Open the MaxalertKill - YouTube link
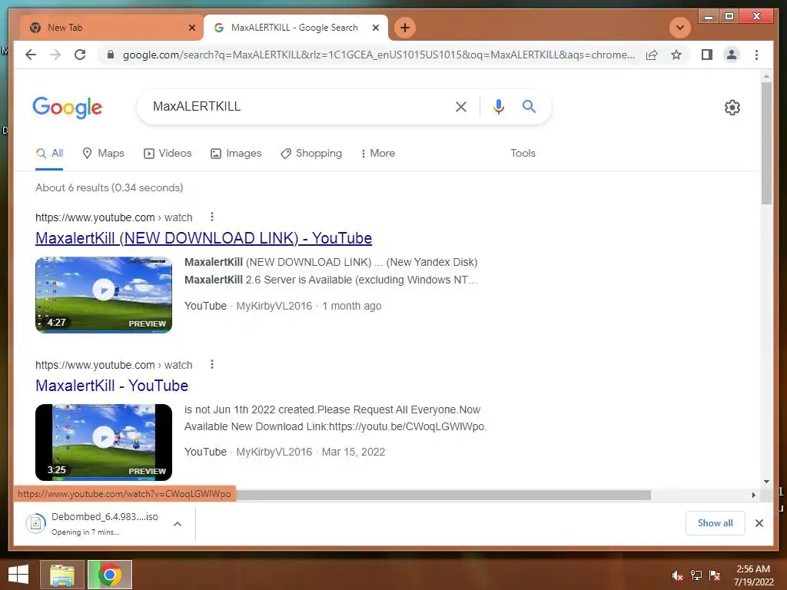Screen dimensions: 787x590 [x=111, y=386]
